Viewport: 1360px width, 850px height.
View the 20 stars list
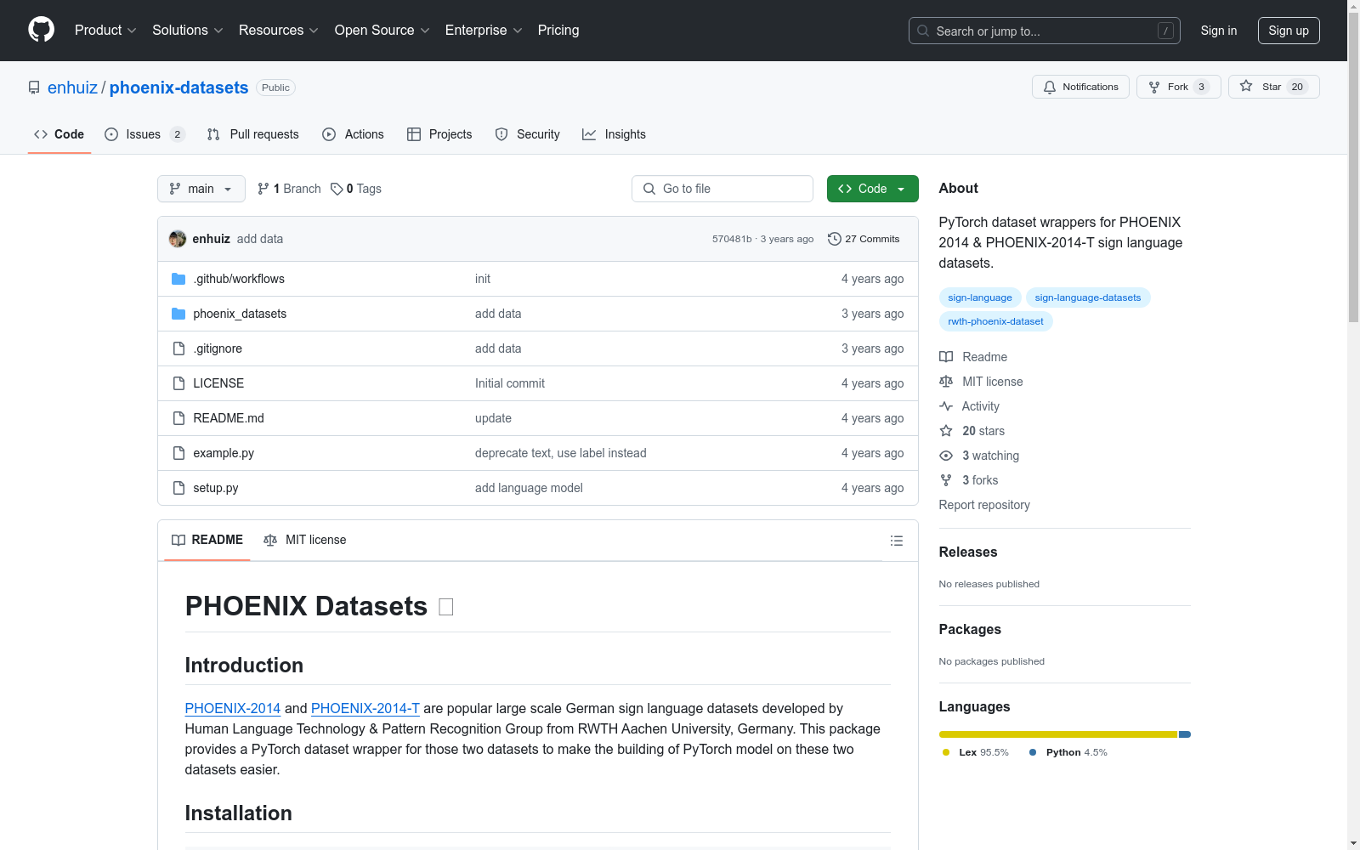[972, 431]
